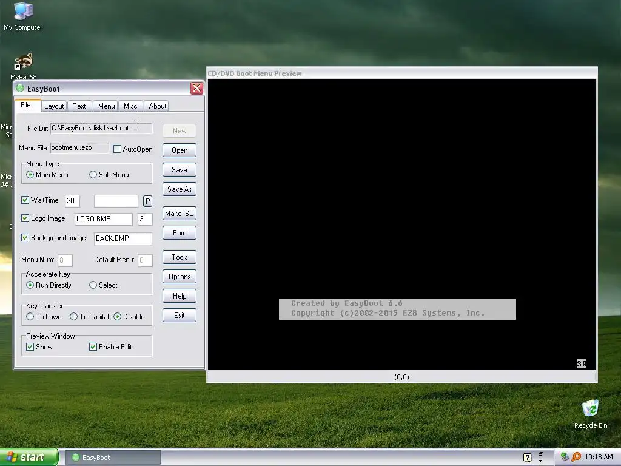The width and height of the screenshot is (621, 466).
Task: Switch to the File tab
Action: pos(25,105)
